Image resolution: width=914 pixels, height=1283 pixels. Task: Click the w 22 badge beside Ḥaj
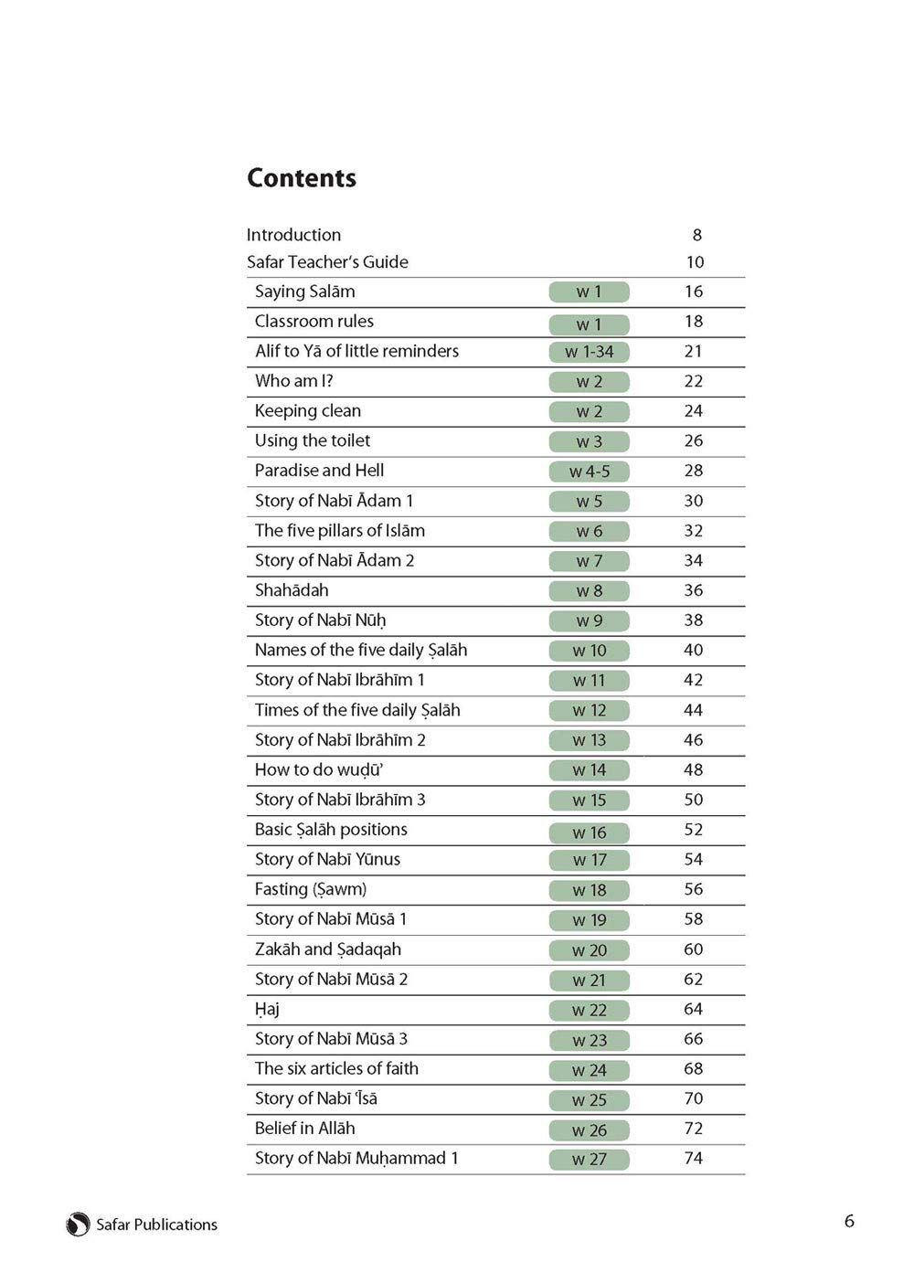click(590, 1011)
